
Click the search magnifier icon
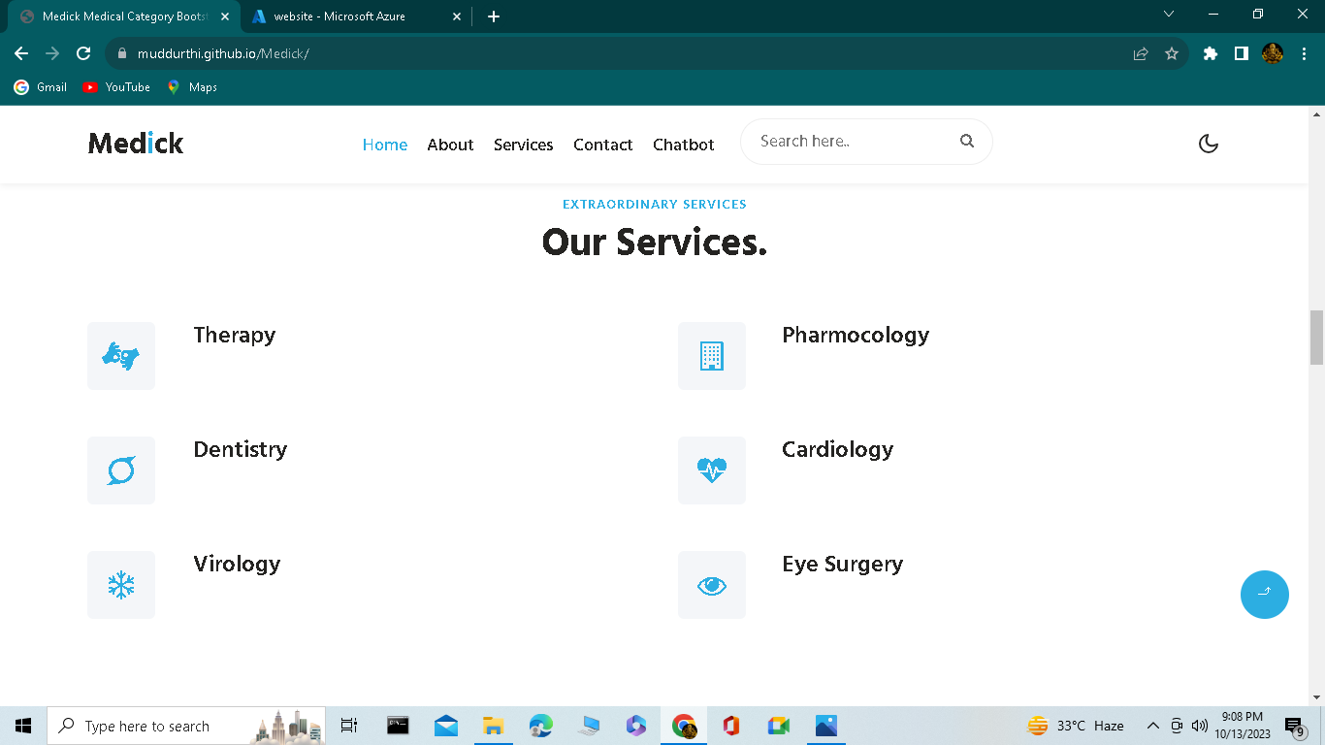(x=967, y=141)
